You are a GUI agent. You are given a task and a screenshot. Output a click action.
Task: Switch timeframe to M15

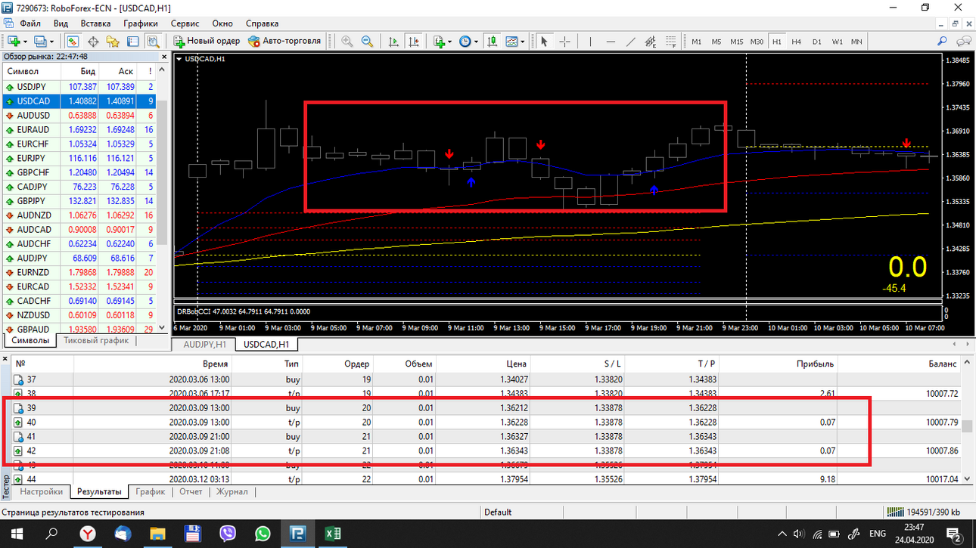click(x=736, y=42)
